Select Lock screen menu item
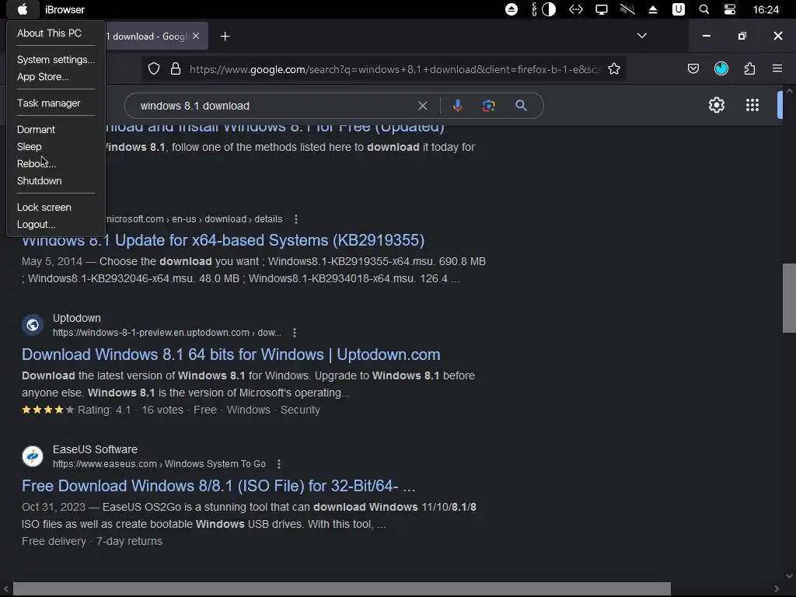This screenshot has height=597, width=796. tap(44, 207)
